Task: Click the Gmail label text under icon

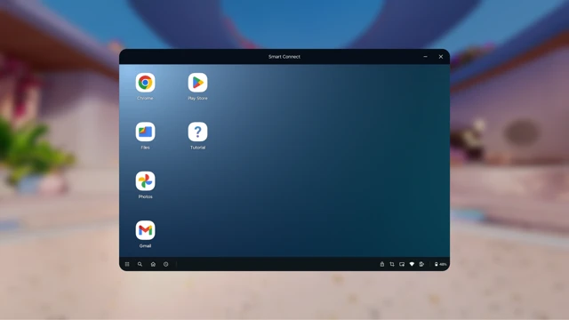Action: (x=145, y=246)
